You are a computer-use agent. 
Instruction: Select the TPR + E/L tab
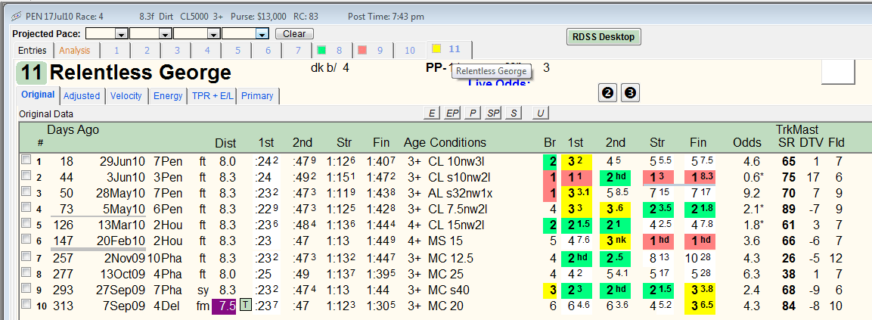(x=212, y=96)
